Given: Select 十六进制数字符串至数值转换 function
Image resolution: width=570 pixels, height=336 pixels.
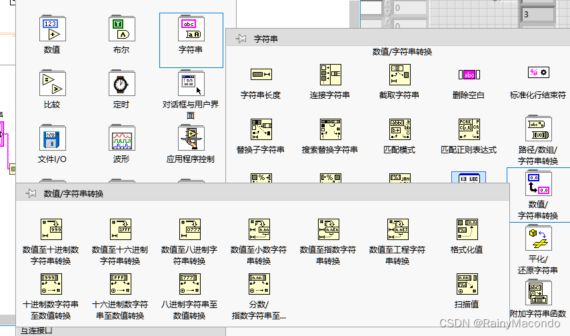Looking at the screenshot, I should (x=120, y=284).
